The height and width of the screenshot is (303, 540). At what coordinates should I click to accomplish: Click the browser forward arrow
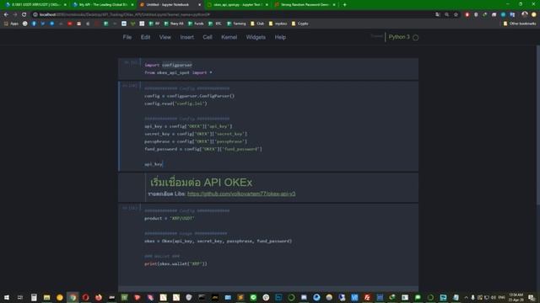point(15,15)
